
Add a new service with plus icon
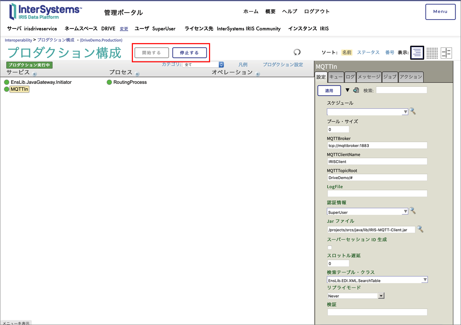(34, 74)
